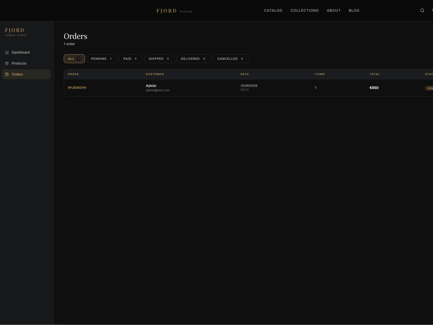Open the BLOG link
433x325 pixels.
tap(354, 10)
